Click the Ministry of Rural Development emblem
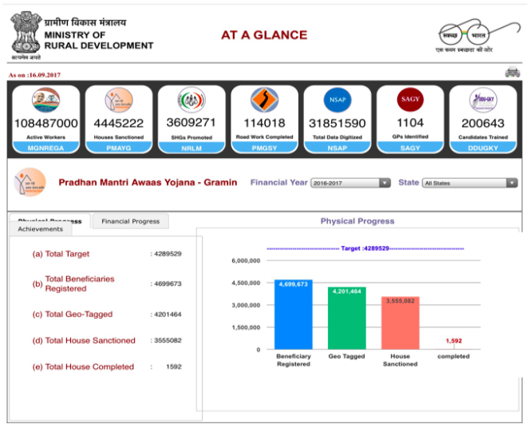Viewport: 529px width, 428px height. coord(26,32)
